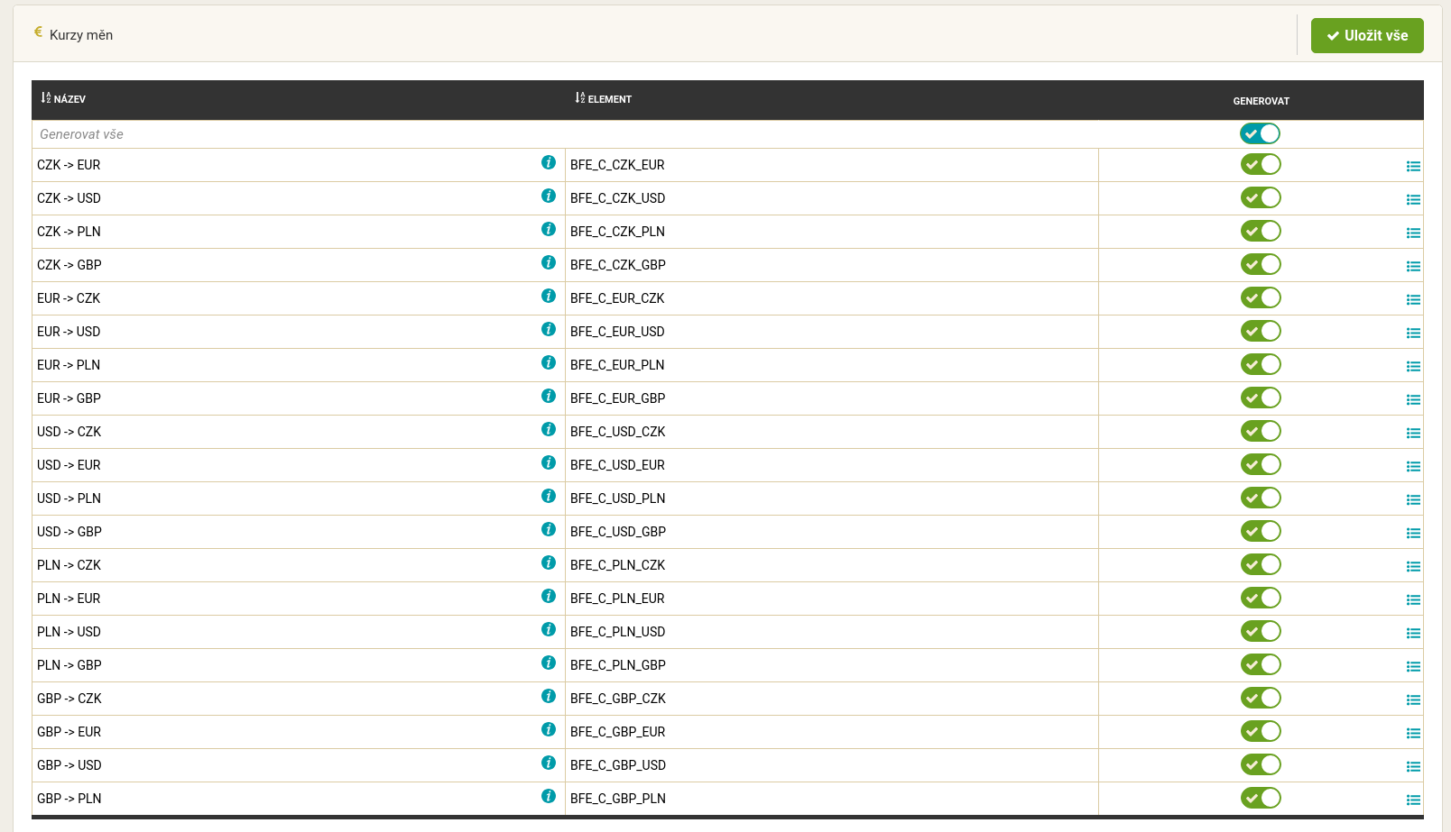The height and width of the screenshot is (832, 1451).
Task: Open list icon for BFE_C_EUR_GBP row
Action: 1413,399
